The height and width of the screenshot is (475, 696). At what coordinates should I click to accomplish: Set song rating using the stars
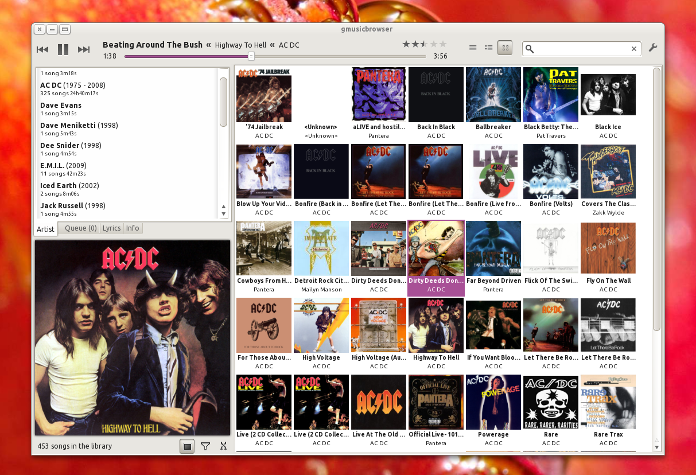pyautogui.click(x=424, y=44)
